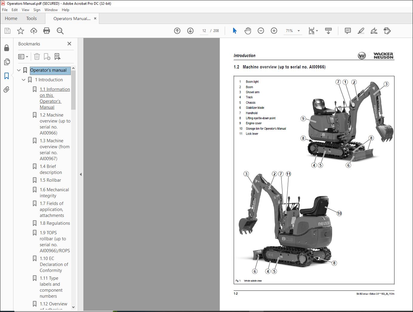Open the fit page options tool
The height and width of the screenshot is (312, 413).
click(313, 31)
